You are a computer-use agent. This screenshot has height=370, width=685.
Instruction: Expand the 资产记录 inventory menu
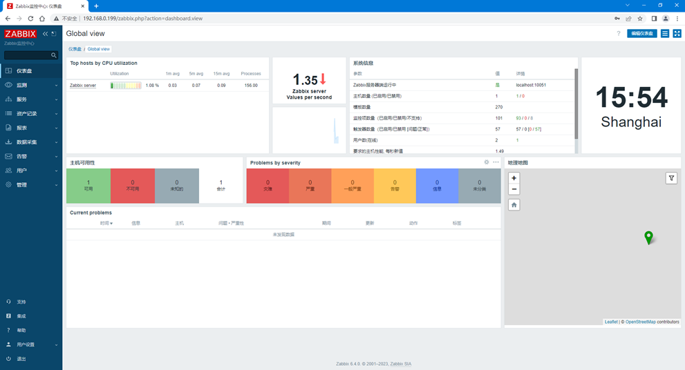pos(31,113)
